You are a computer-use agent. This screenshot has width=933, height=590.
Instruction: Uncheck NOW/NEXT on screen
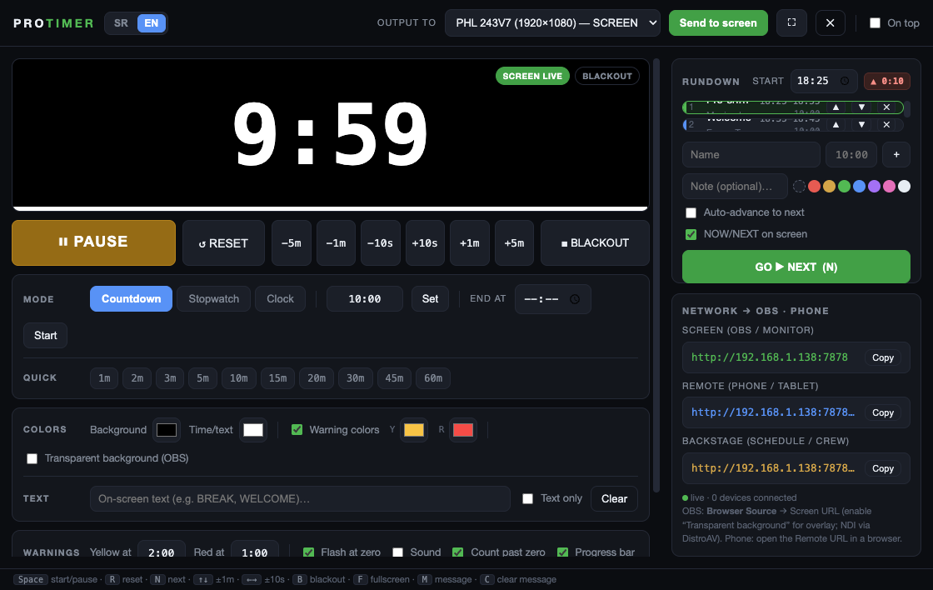(691, 234)
